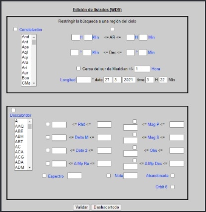
Task: Click the year field showing 2021
Action: coord(129,80)
